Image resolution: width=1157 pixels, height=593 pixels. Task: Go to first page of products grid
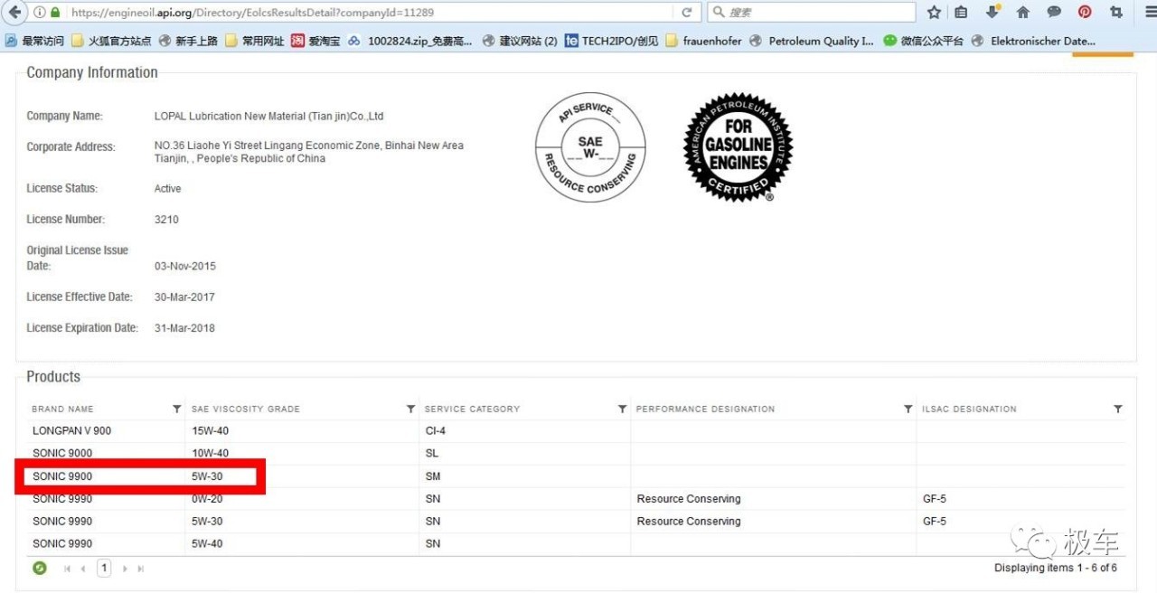point(68,569)
